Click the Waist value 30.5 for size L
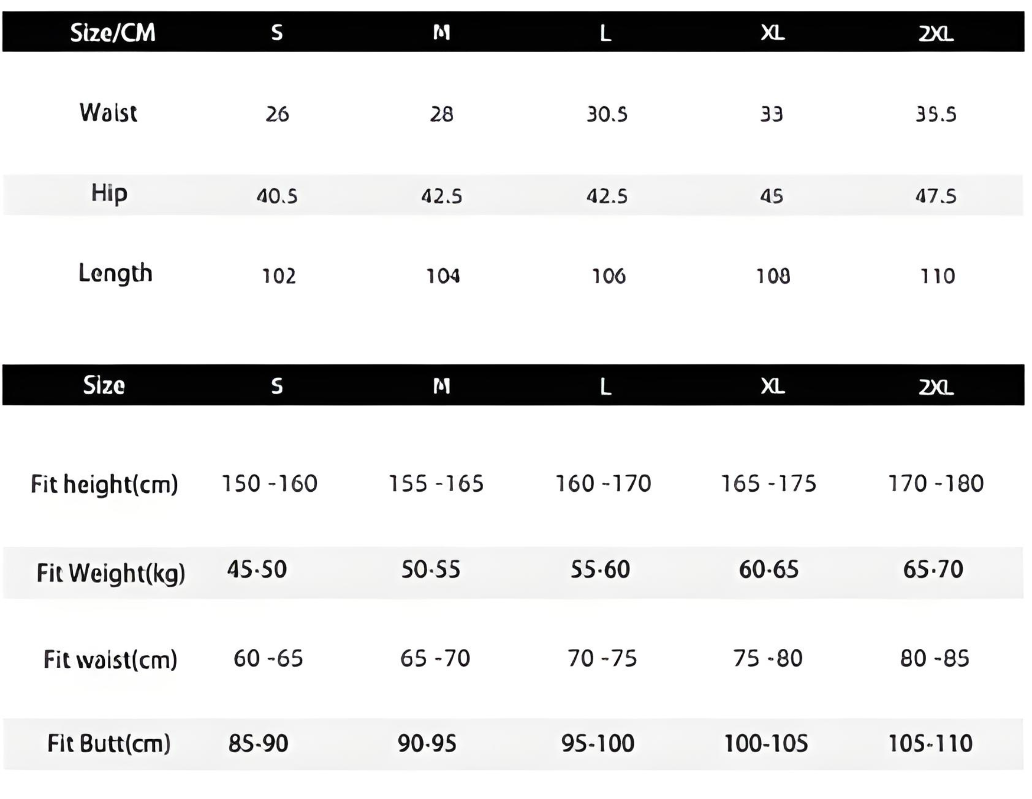The width and height of the screenshot is (1032, 799). click(x=607, y=114)
